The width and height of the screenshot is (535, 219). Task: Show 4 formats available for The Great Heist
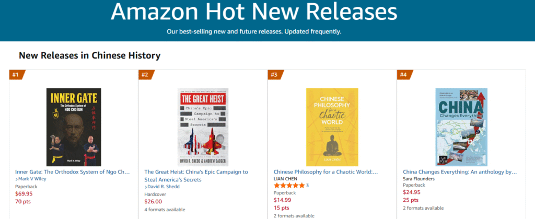165,210
